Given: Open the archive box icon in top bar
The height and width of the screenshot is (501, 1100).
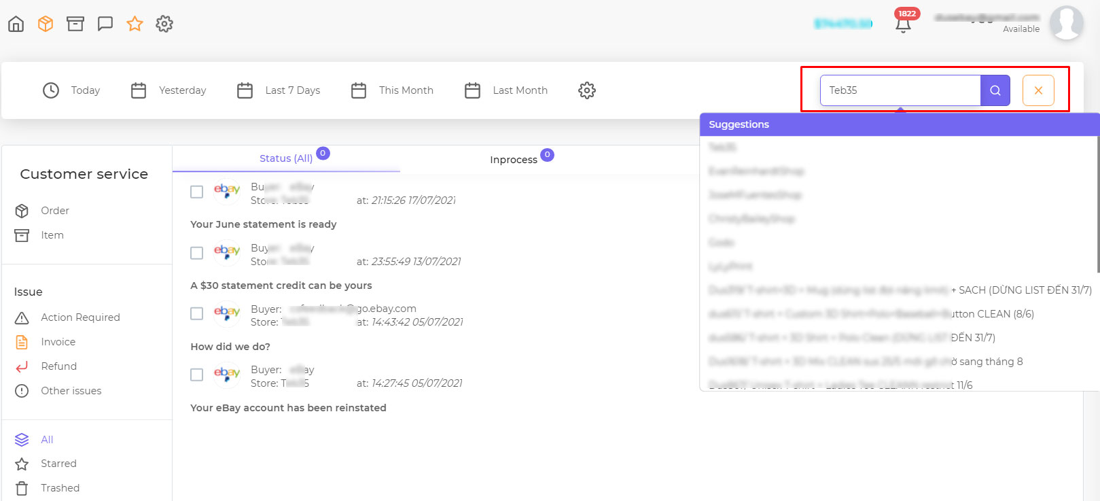Looking at the screenshot, I should click(75, 24).
